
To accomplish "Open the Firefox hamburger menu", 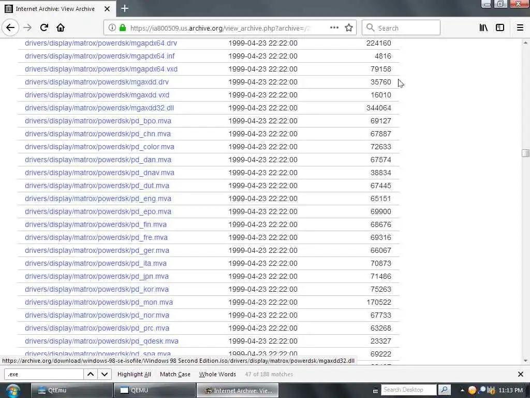I will 520,28.
